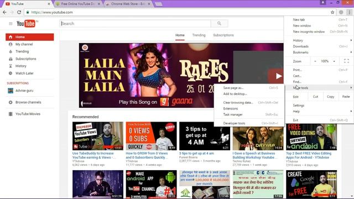This screenshot has height=199, width=354.
Task: Close the YouTube browser tab
Action: [x=49, y=4]
